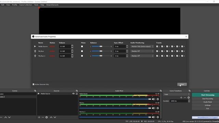This screenshot has width=219, height=123.
Task: Open source properties gear icon in Sources
Action: 47,117
